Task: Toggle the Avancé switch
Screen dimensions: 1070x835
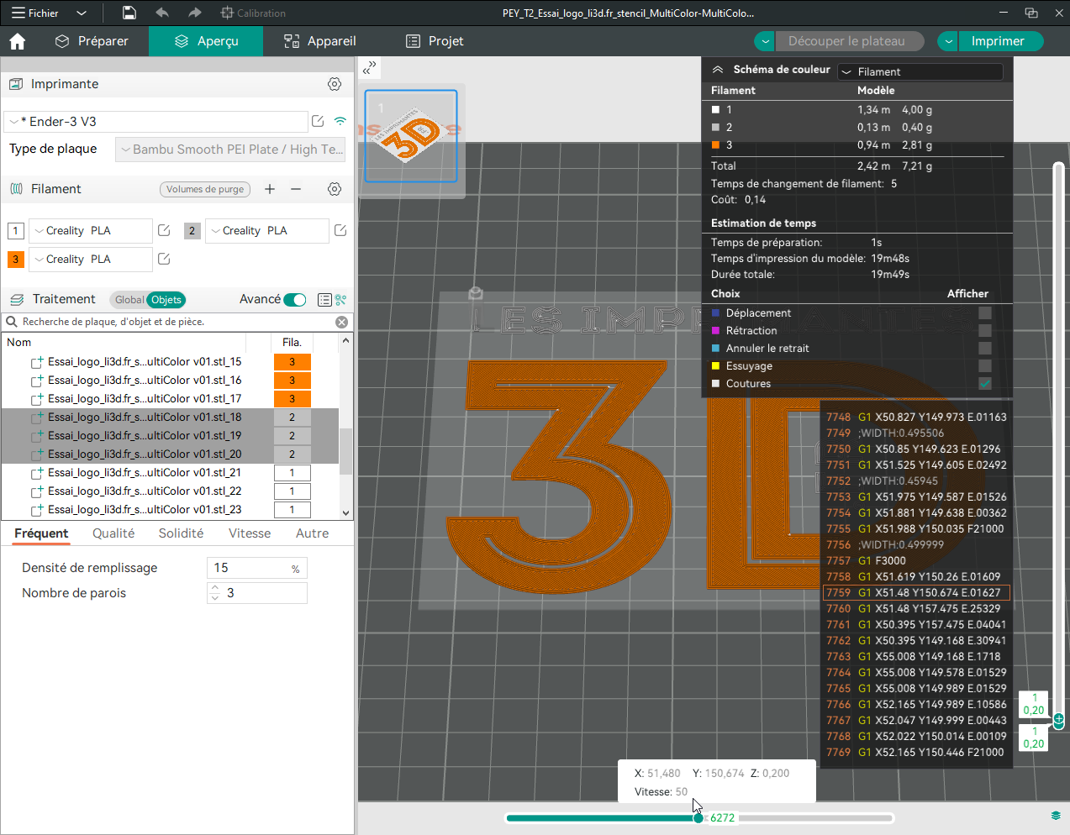Action: pos(295,300)
